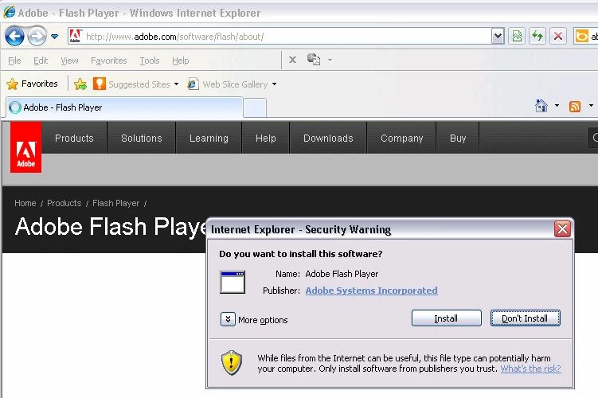The height and width of the screenshot is (398, 598).
Task: Expand More options chevron button
Action: click(x=228, y=319)
